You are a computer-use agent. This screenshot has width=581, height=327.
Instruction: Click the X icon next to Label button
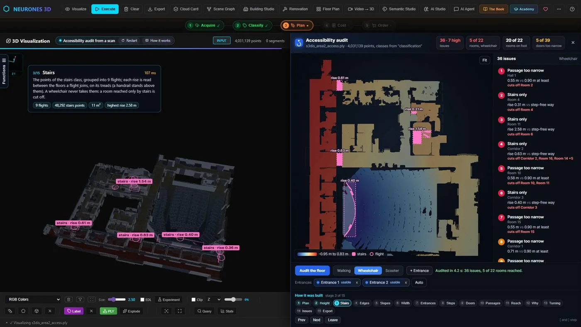[x=91, y=311]
